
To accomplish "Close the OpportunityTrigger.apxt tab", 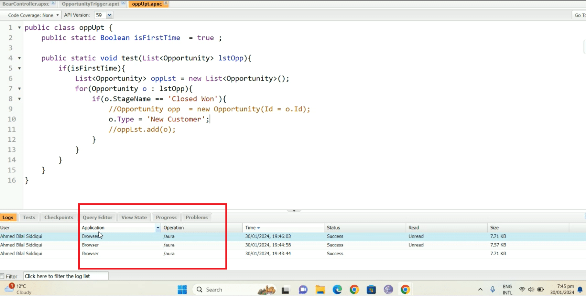I will pyautogui.click(x=123, y=3).
